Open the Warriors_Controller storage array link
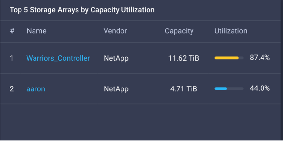The height and width of the screenshot is (141, 284). pos(58,58)
